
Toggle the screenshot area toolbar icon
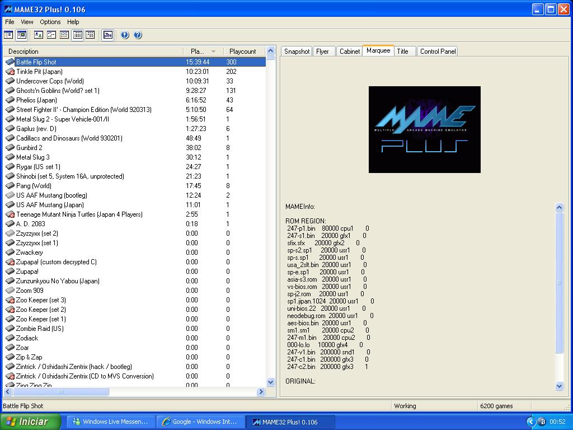[21, 35]
